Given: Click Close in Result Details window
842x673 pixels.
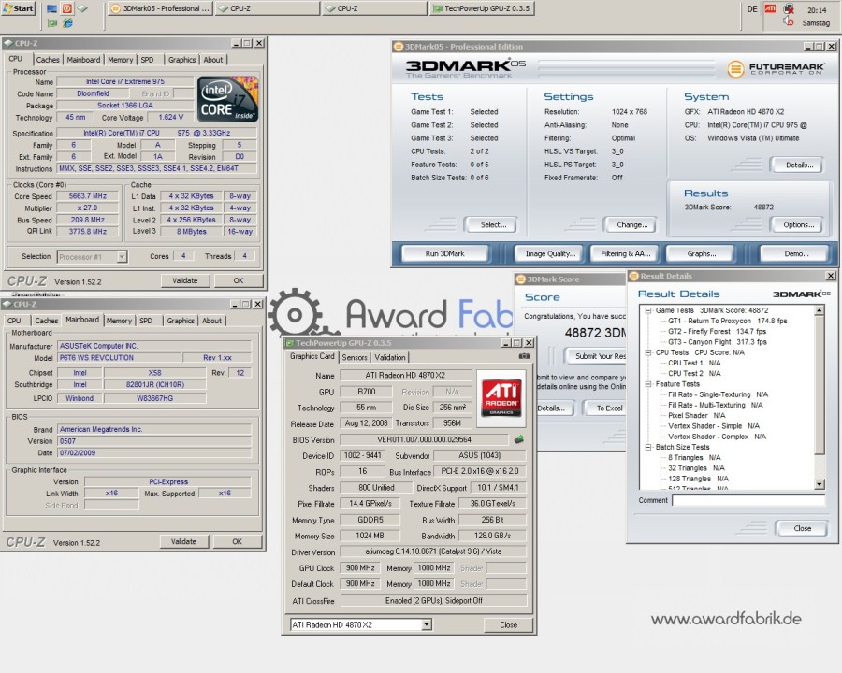Looking at the screenshot, I should [x=803, y=528].
